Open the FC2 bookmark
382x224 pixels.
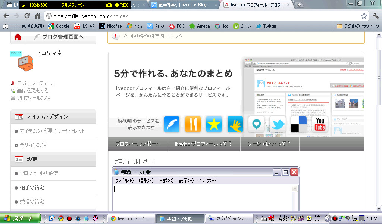177,26
